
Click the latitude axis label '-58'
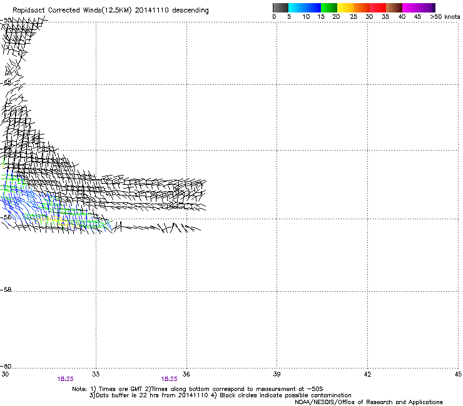[6, 290]
